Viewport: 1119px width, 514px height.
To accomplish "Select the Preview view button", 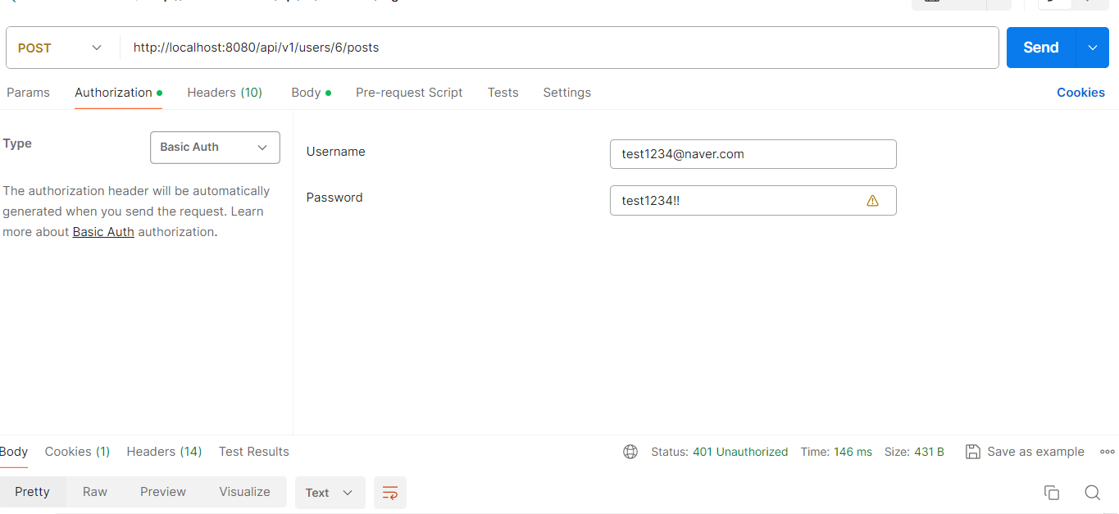I will [163, 492].
